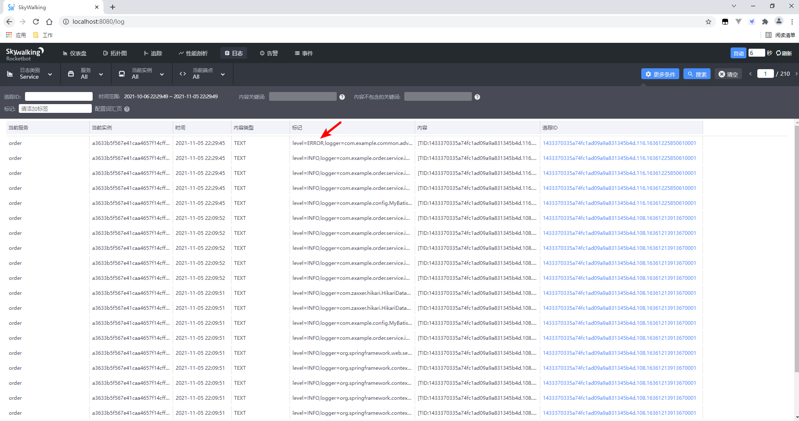Click the refresh interval seconds field
The width and height of the screenshot is (799, 421).
[756, 53]
